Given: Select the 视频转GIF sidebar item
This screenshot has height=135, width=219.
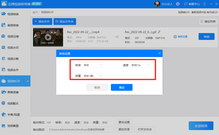Looking at the screenshot, I should [15, 81].
